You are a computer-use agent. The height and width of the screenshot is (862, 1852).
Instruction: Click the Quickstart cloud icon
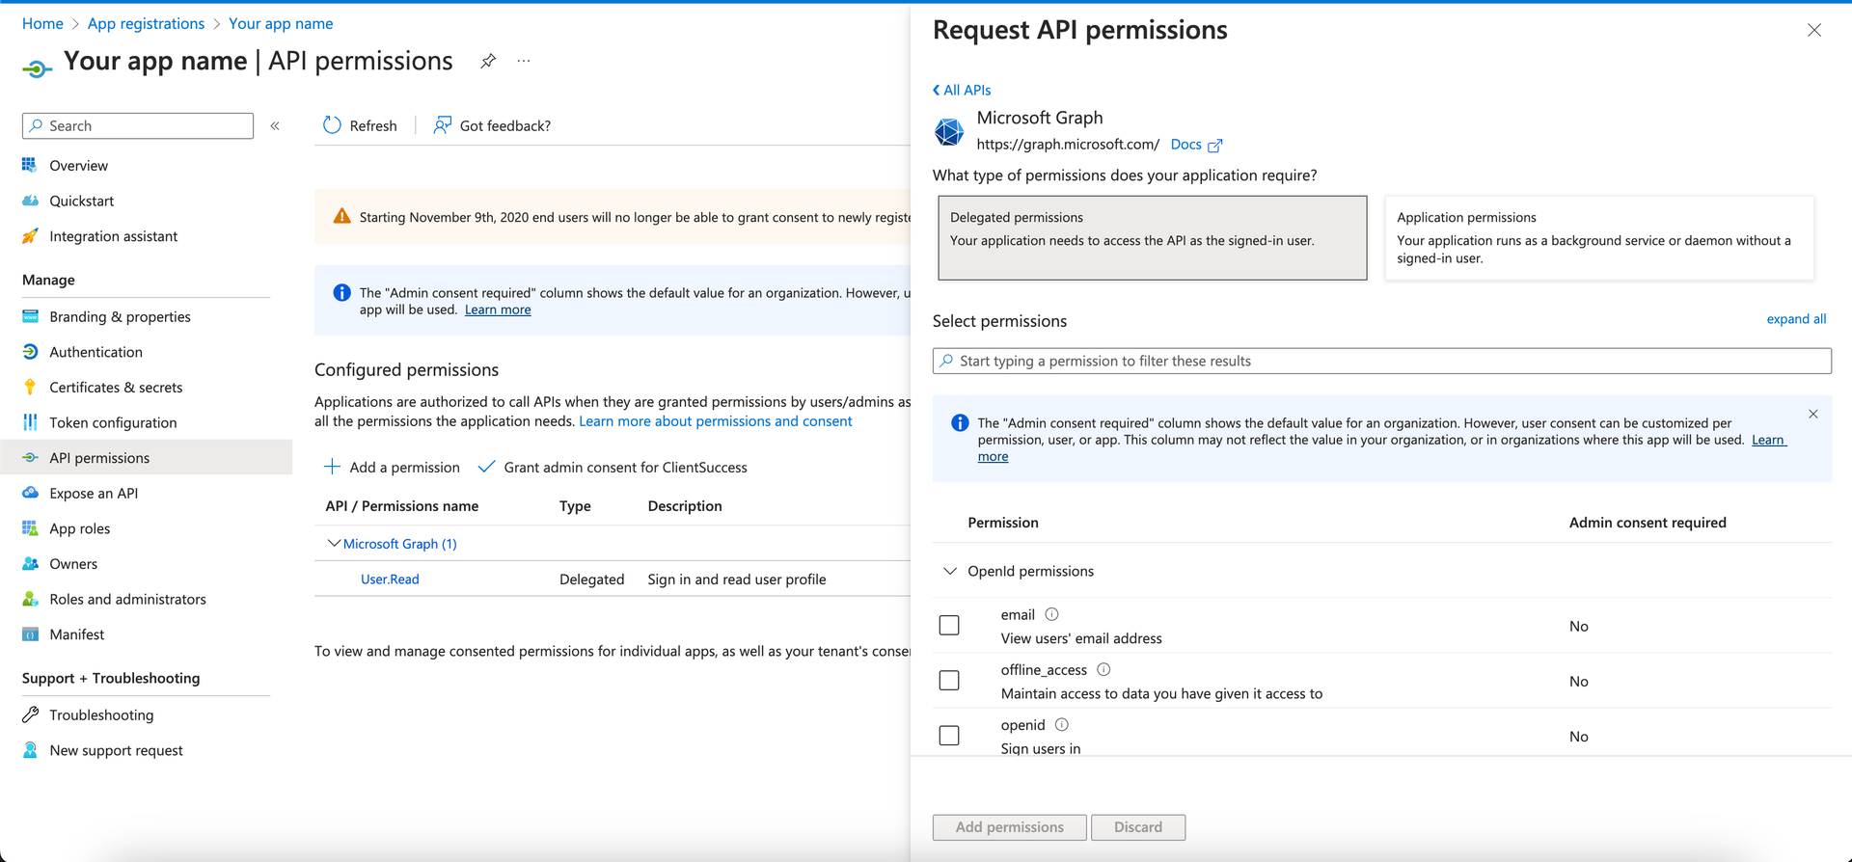tap(30, 201)
